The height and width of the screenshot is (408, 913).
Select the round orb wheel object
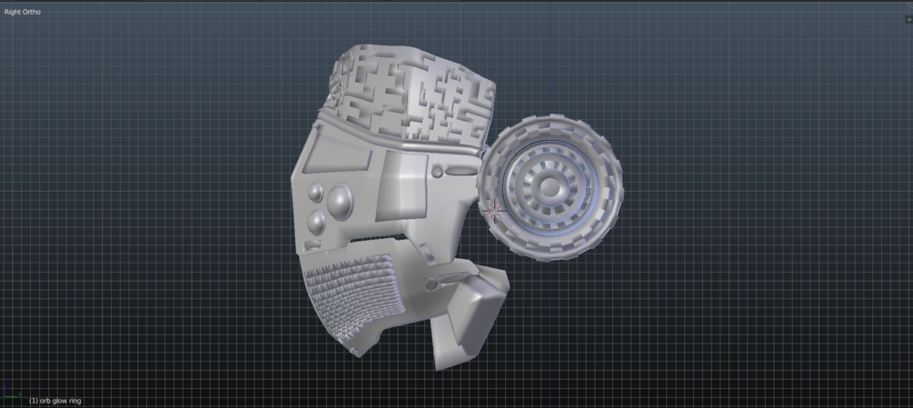click(551, 187)
